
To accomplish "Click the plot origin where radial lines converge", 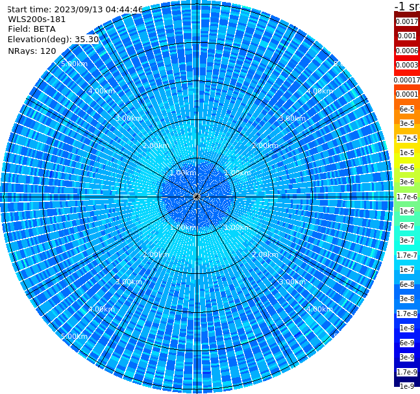I will pos(197,197).
